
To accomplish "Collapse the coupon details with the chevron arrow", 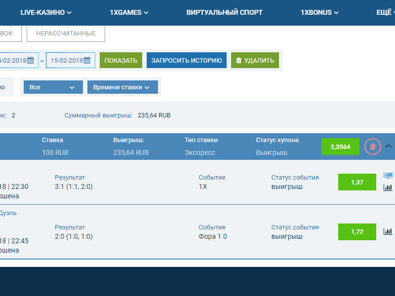I will pyautogui.click(x=389, y=146).
